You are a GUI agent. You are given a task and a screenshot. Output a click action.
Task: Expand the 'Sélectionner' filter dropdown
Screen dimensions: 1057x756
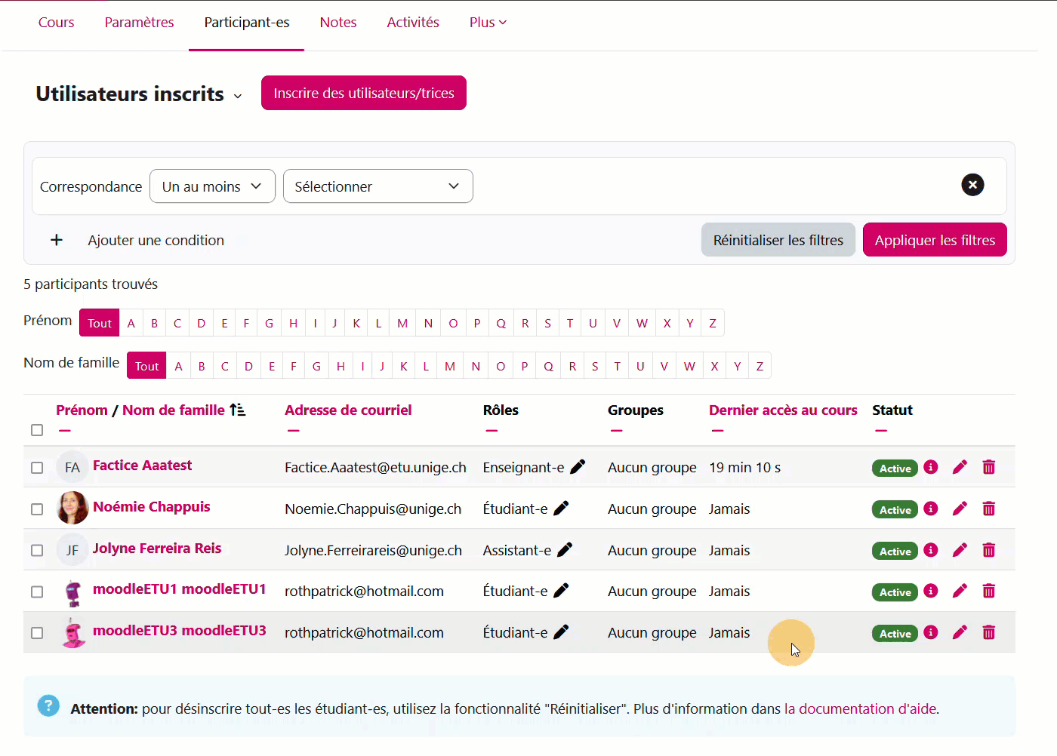pyautogui.click(x=377, y=186)
